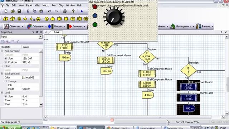Pick the Output flowchart icon
Image resolution: width=229 pixels, height=129 pixels.
(x=13, y=19)
